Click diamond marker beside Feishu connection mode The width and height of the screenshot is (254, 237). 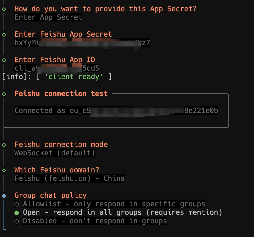4,145
